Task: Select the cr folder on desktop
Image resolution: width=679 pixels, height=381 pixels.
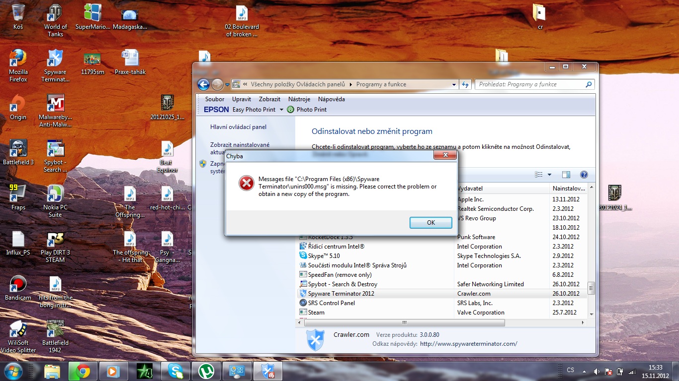Action: (540, 17)
